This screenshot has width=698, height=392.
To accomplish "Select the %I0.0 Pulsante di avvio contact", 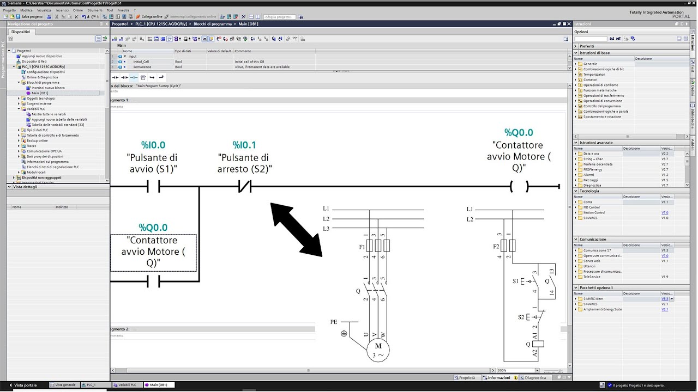I will click(x=153, y=187).
